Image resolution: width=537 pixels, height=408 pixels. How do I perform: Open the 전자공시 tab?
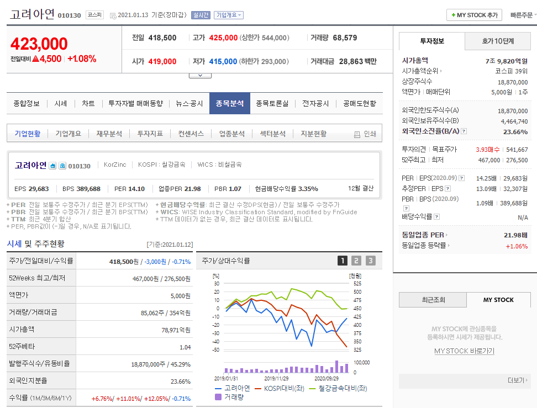pyautogui.click(x=315, y=103)
